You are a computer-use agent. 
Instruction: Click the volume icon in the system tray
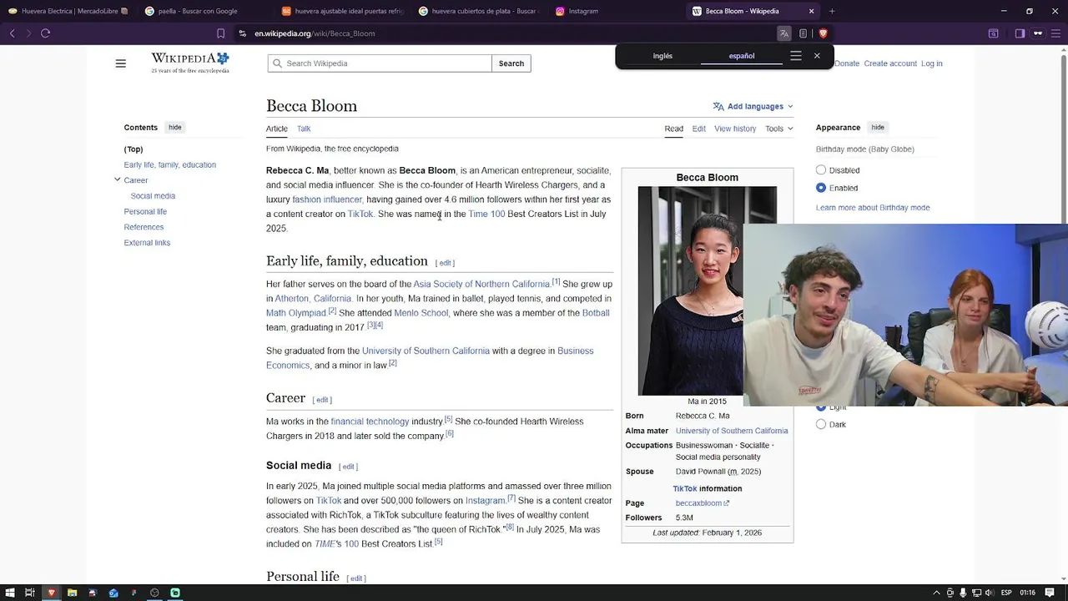tap(990, 593)
